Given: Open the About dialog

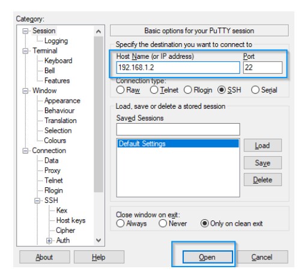Looking at the screenshot, I should (44, 257).
